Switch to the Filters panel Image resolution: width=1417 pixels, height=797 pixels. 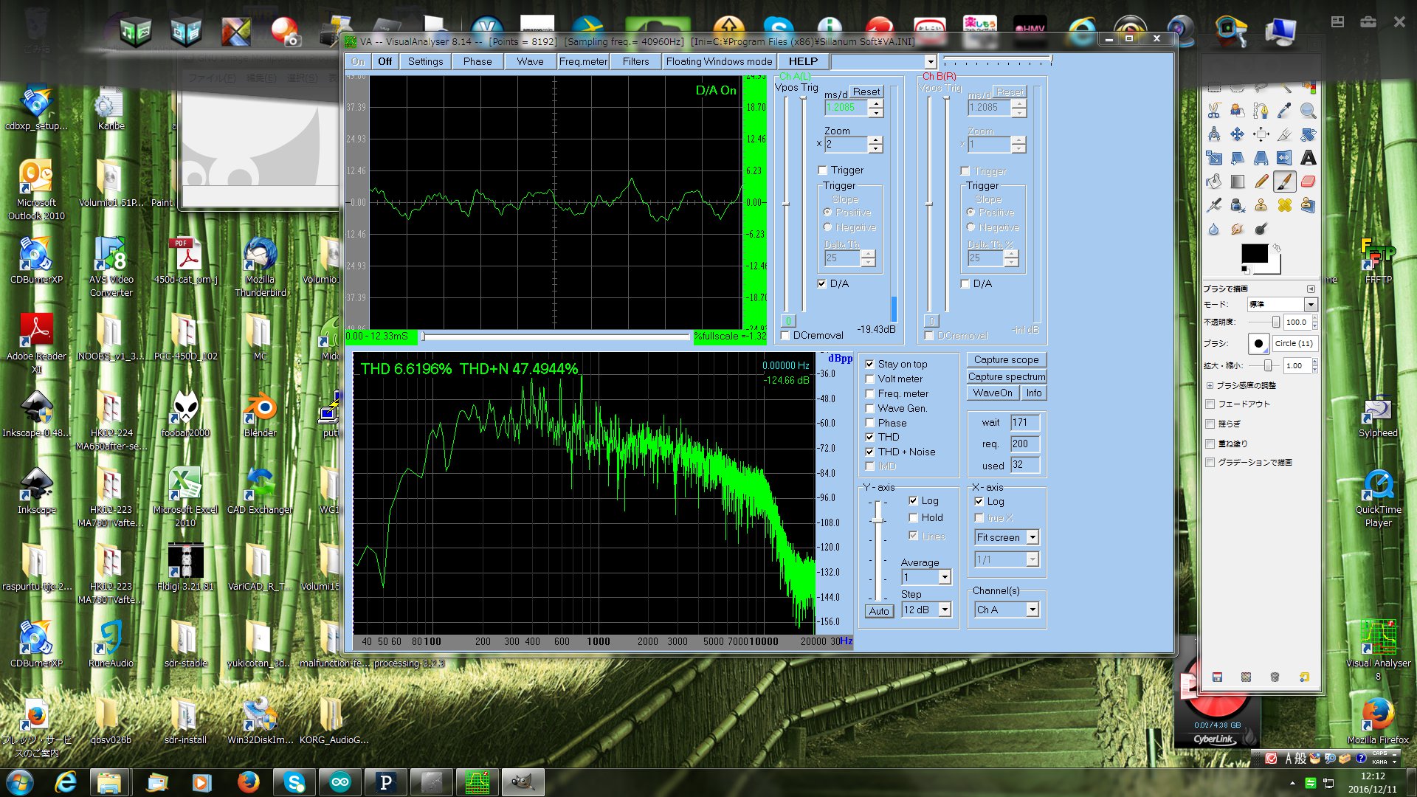(635, 61)
